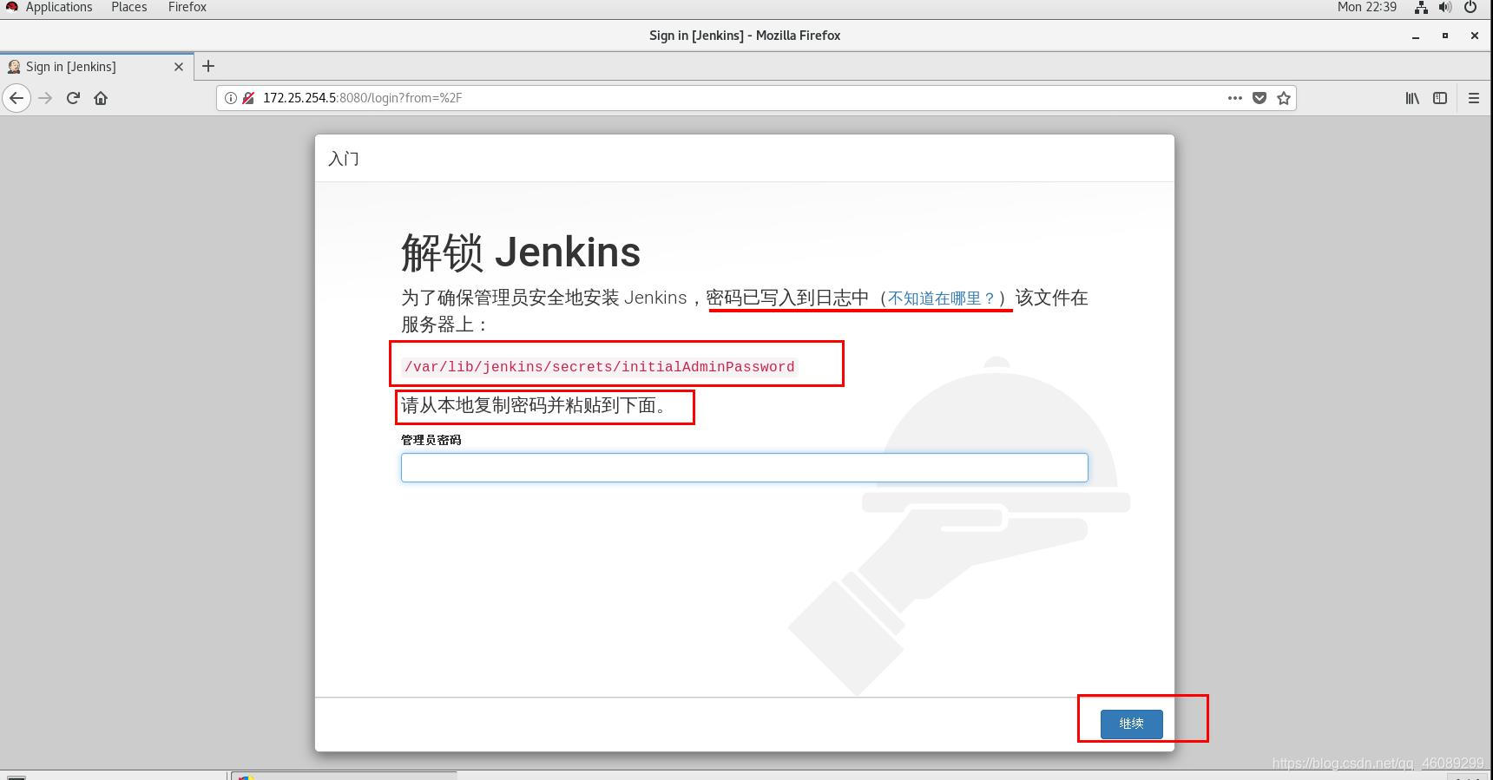The width and height of the screenshot is (1493, 780).
Task: Click the Red Hat Applications logo icon
Action: (12, 7)
